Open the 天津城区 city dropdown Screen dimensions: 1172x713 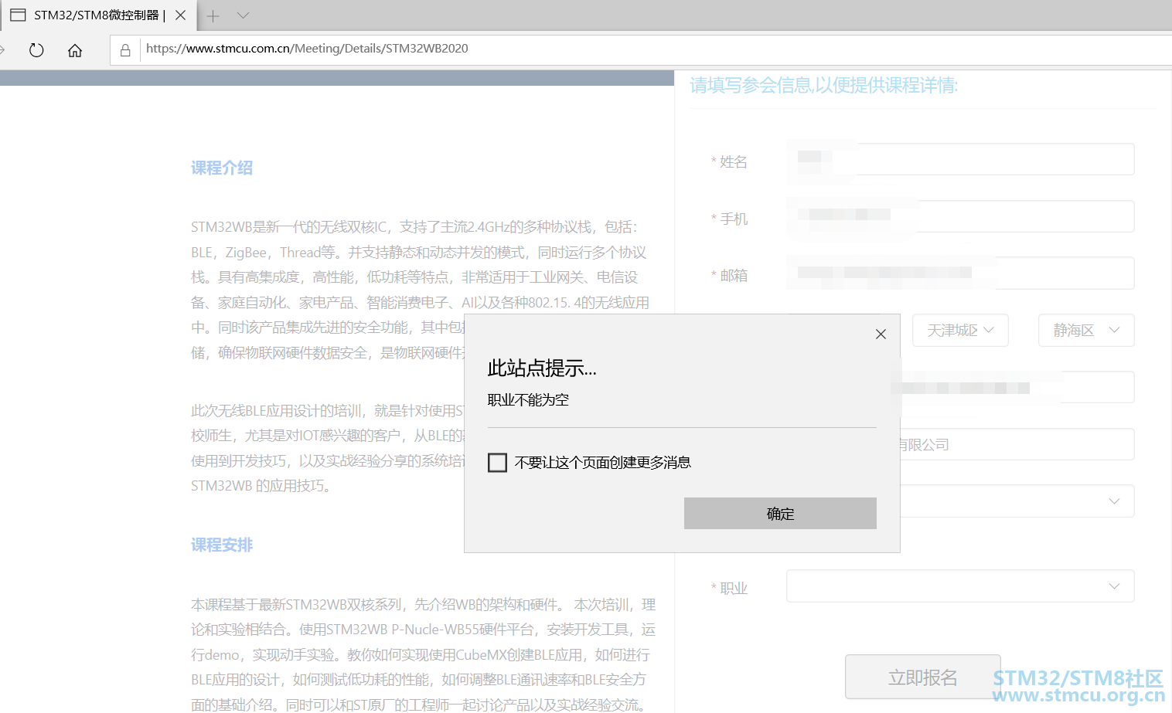pos(960,331)
